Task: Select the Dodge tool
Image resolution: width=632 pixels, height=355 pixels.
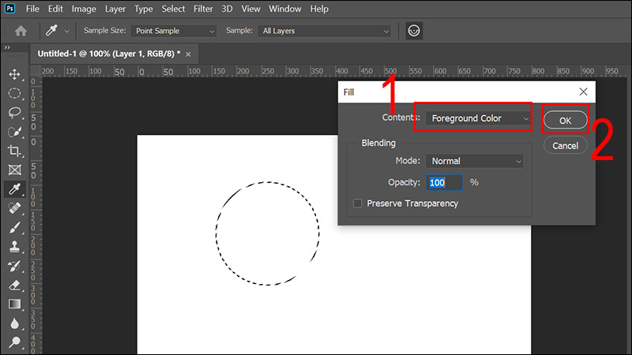Action: click(x=14, y=342)
